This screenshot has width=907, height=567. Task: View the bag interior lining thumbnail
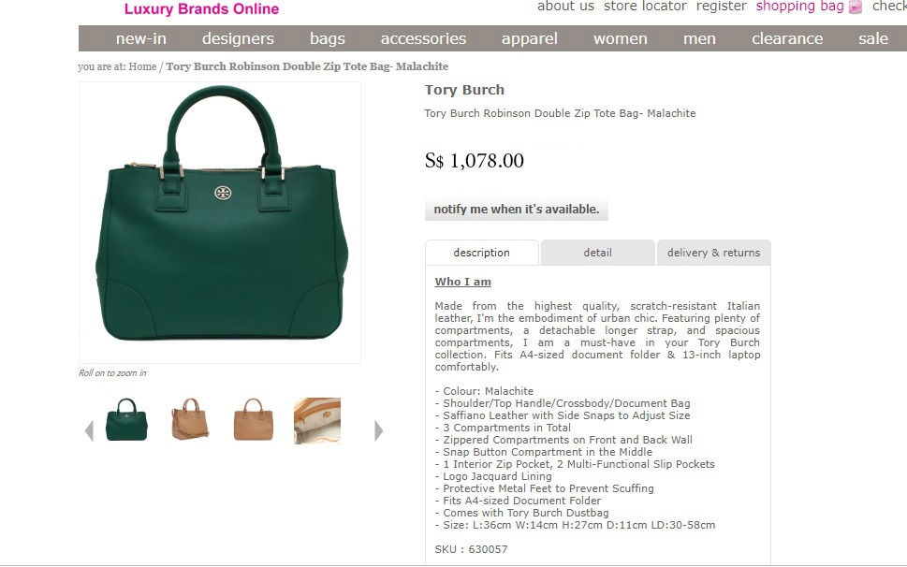coord(317,420)
